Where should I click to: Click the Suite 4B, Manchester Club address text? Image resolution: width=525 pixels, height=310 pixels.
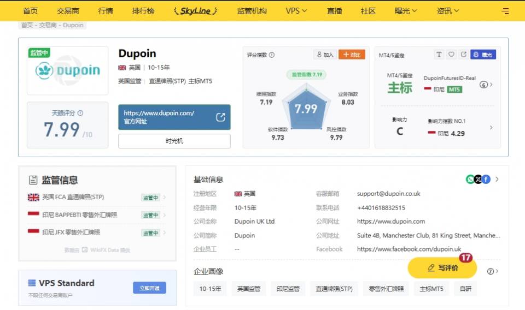(429, 236)
